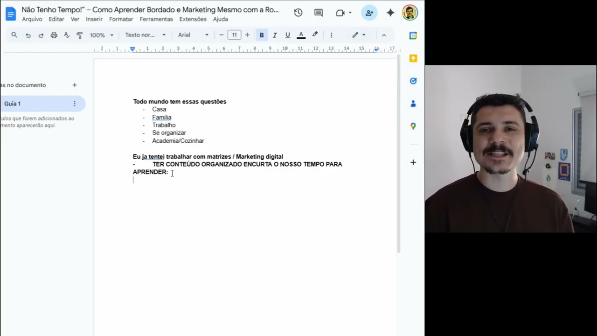This screenshot has height=336, width=597.
Task: Open the paragraph style 'Texto nor...' dropdown
Action: tap(145, 35)
